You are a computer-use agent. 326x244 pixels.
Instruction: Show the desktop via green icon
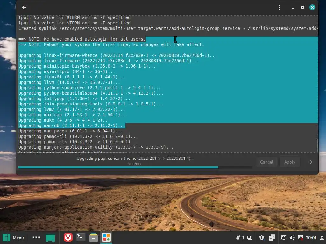pyautogui.click(x=50, y=238)
